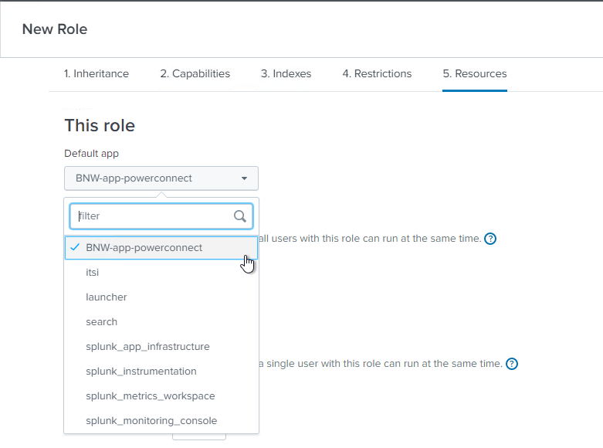Pick splunk_metrics_workspace option

151,396
